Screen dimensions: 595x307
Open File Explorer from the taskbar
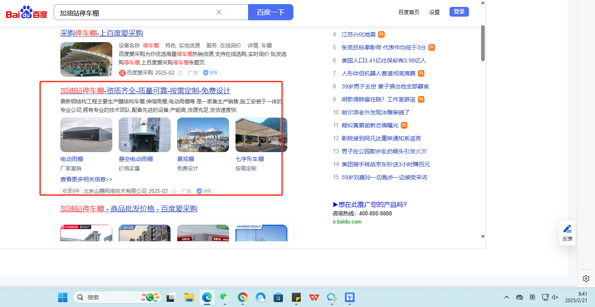[189, 297]
